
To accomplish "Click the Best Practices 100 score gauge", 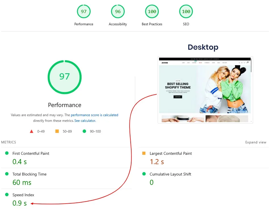I will (152, 12).
